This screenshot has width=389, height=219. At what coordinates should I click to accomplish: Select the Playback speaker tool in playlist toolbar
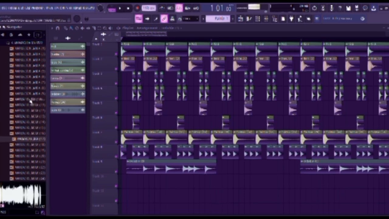pyautogui.click(x=110, y=28)
